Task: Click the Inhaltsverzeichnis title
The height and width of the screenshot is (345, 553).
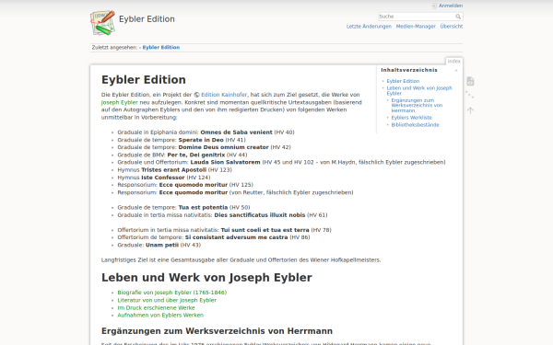Action: point(409,70)
